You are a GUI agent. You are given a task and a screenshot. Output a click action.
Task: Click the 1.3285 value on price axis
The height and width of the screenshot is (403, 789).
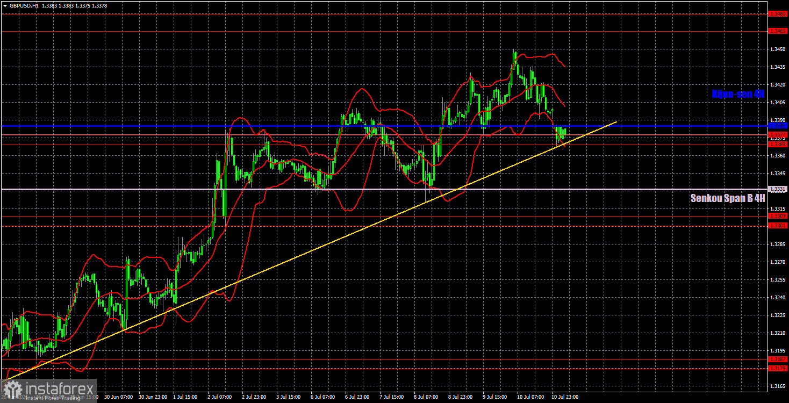click(x=777, y=244)
